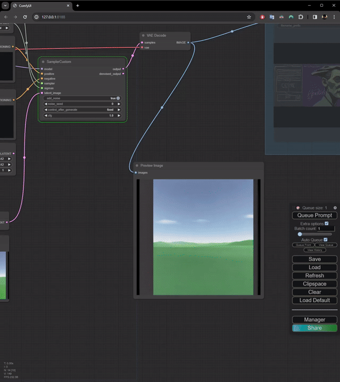Click the Queue Front button

(x=303, y=245)
